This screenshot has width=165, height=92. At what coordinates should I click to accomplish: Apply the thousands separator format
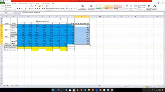pos(72,8)
